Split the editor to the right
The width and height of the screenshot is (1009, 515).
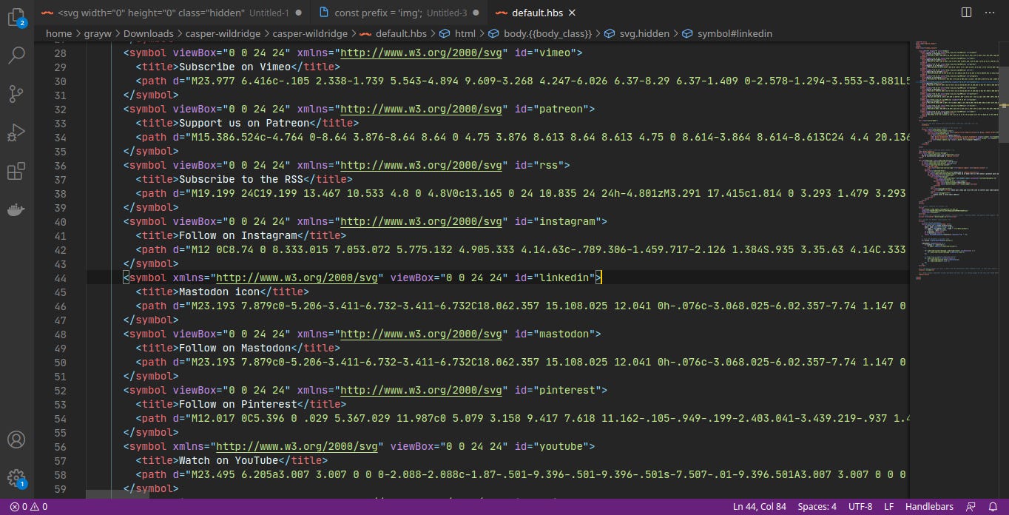[x=966, y=13]
